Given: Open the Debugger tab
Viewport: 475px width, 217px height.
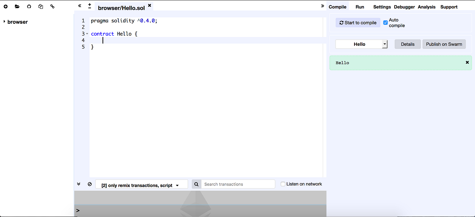Looking at the screenshot, I should [x=404, y=7].
